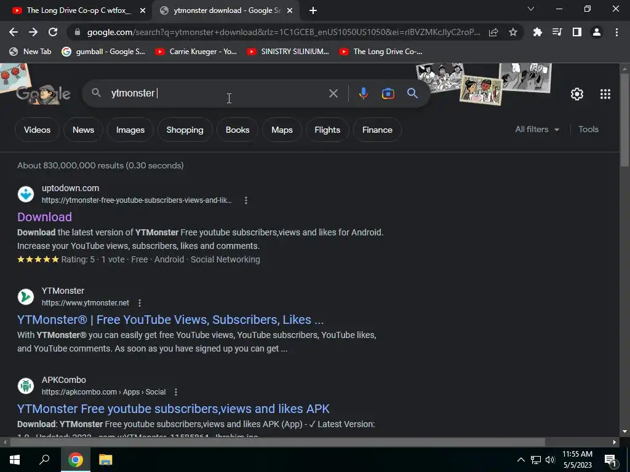This screenshot has width=630, height=472.
Task: Open the YTMonster® Free YouTube Views link
Action: pos(170,320)
